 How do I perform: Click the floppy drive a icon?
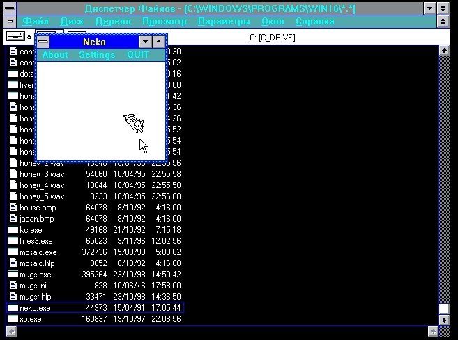[x=15, y=36]
